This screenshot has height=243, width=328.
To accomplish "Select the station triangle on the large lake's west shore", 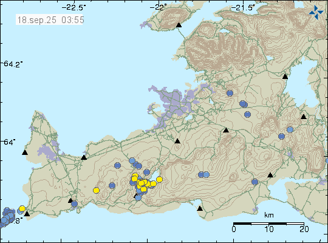I will point(285,77).
